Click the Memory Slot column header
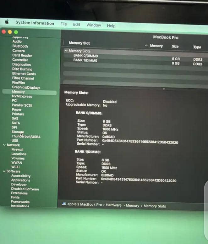The image size is (208, 244). (79, 43)
